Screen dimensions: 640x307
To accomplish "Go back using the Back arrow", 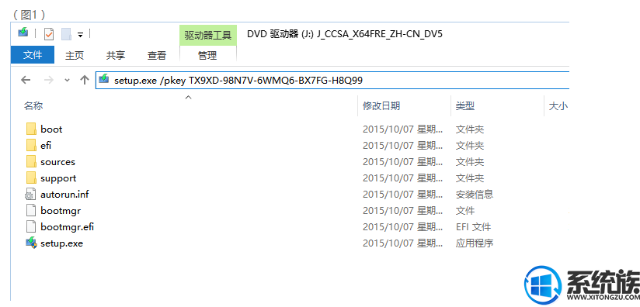I will (x=26, y=80).
